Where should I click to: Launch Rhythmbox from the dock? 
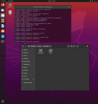click(3, 20)
